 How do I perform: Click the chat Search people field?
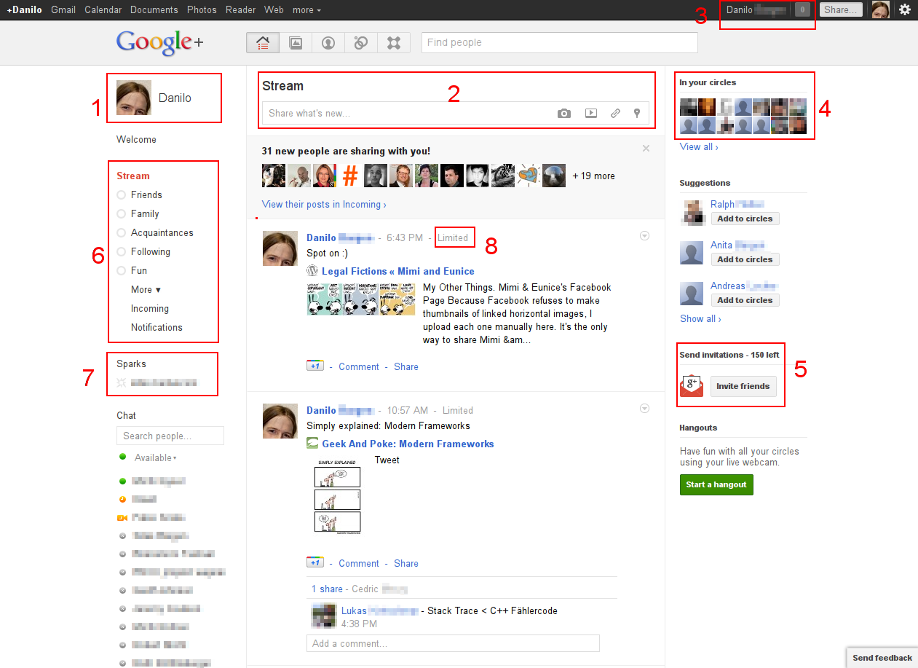click(x=170, y=436)
